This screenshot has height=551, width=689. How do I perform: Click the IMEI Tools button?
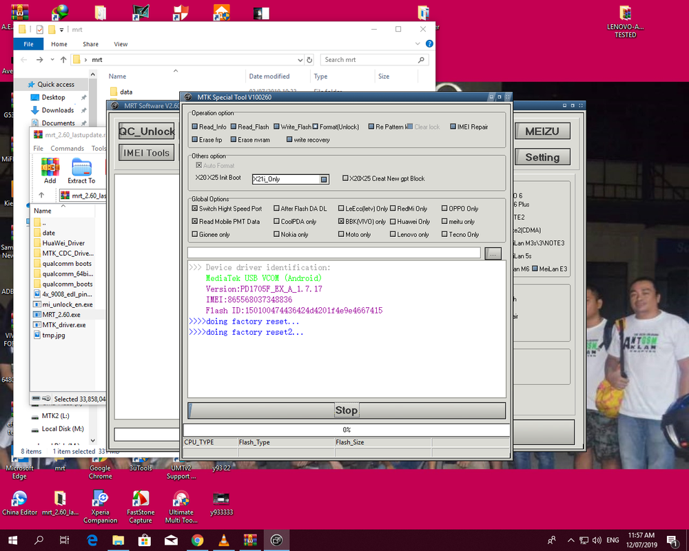tap(146, 153)
